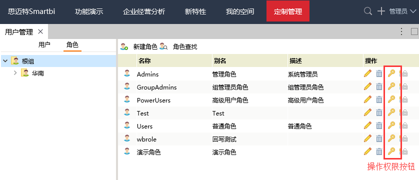This screenshot has width=419, height=180.
Task: Select the 定制管理 menu
Action: tap(288, 11)
